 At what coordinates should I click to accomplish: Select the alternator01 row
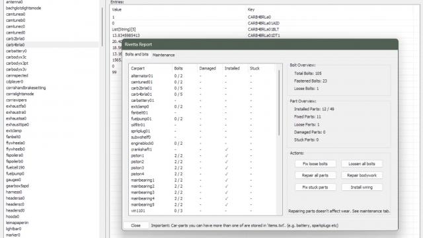click(x=203, y=76)
